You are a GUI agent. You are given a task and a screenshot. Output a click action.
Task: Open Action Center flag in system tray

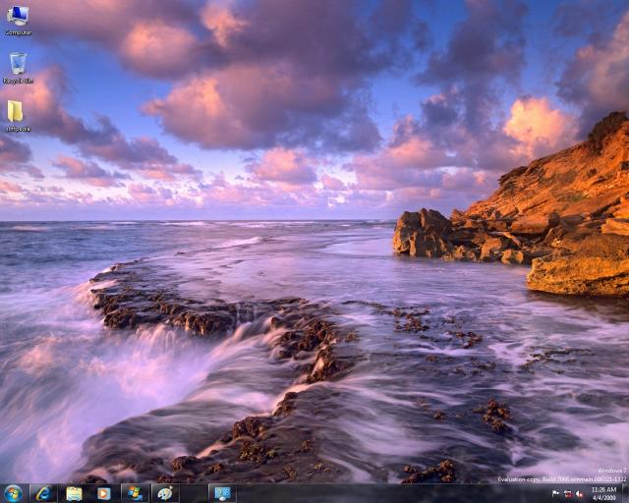coord(556,493)
